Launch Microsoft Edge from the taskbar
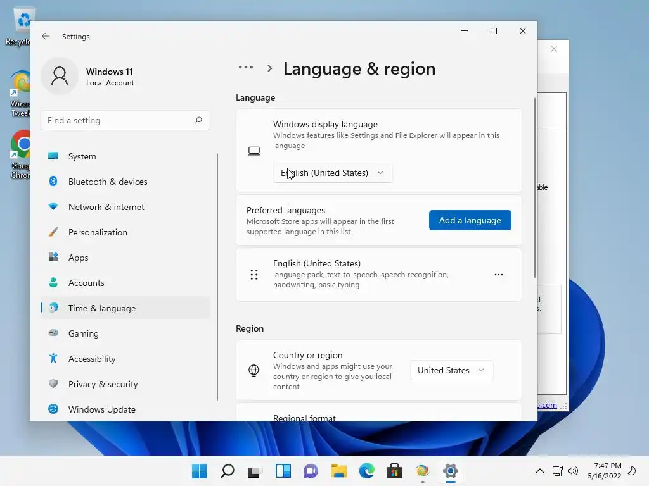 (x=367, y=471)
